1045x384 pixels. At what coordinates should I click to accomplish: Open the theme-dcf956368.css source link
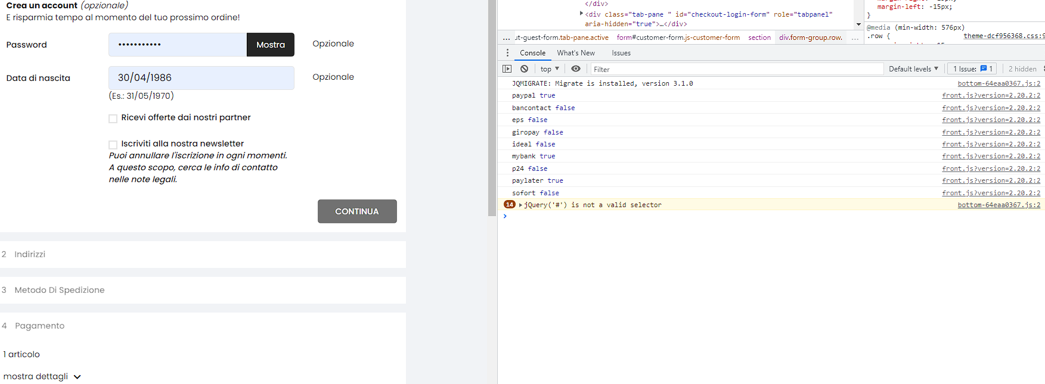tap(1004, 36)
